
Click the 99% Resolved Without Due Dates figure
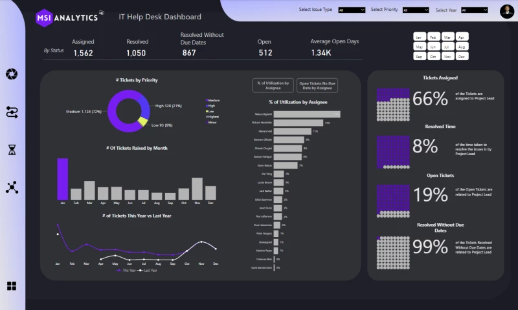[x=430, y=247]
